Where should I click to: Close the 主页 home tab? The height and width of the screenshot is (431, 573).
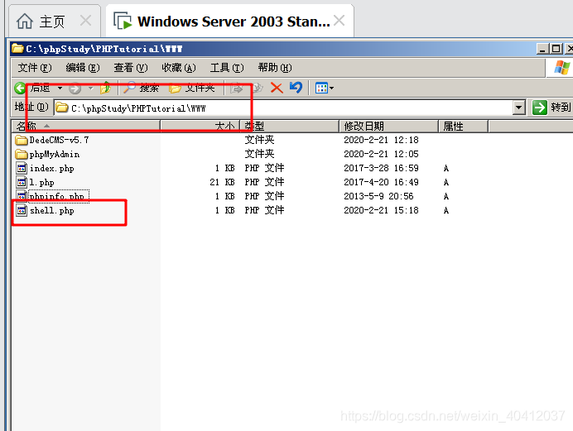[85, 21]
